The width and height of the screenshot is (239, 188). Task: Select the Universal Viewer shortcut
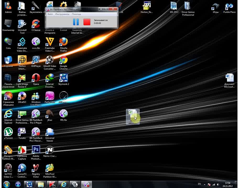pyautogui.click(x=50, y=135)
